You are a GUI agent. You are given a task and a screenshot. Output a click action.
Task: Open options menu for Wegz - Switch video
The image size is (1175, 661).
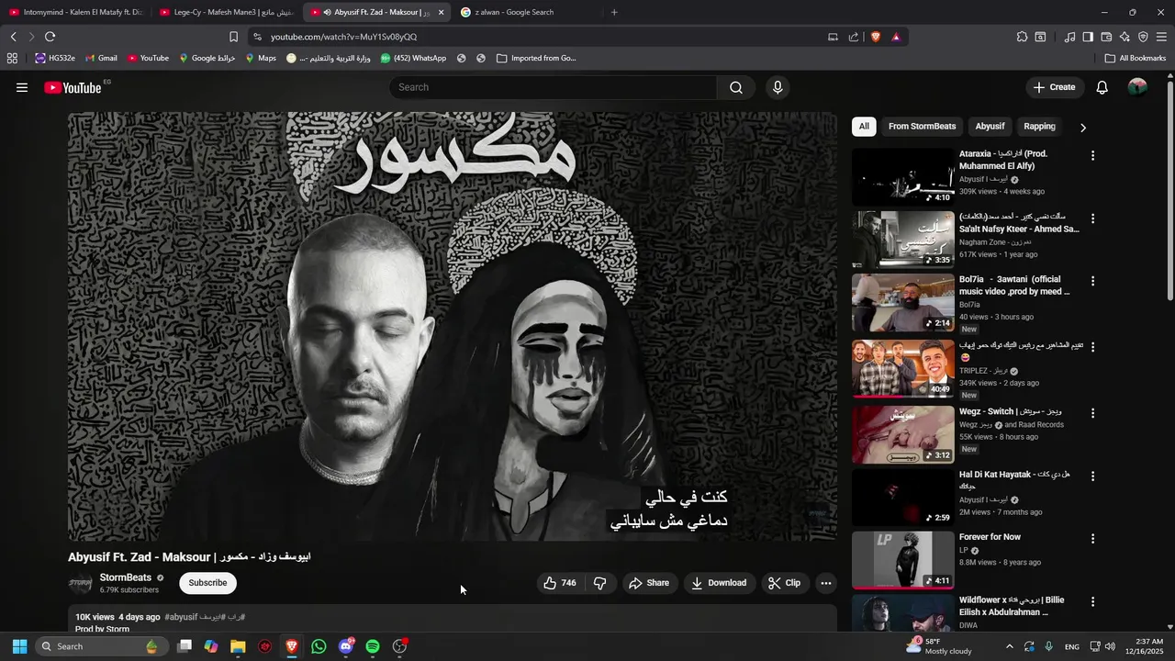(x=1092, y=413)
